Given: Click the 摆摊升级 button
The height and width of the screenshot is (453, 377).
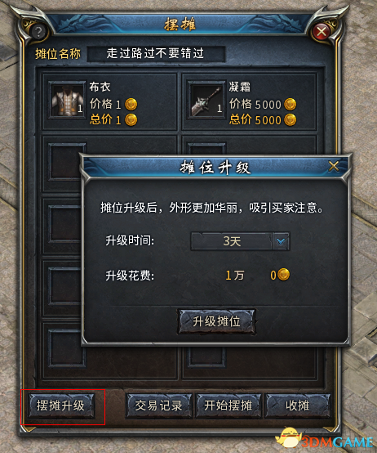Looking at the screenshot, I should click(x=61, y=406).
